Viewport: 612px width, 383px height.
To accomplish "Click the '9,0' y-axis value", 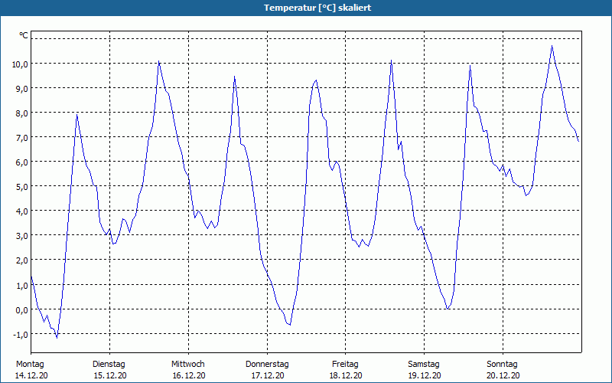I will click(x=22, y=89).
